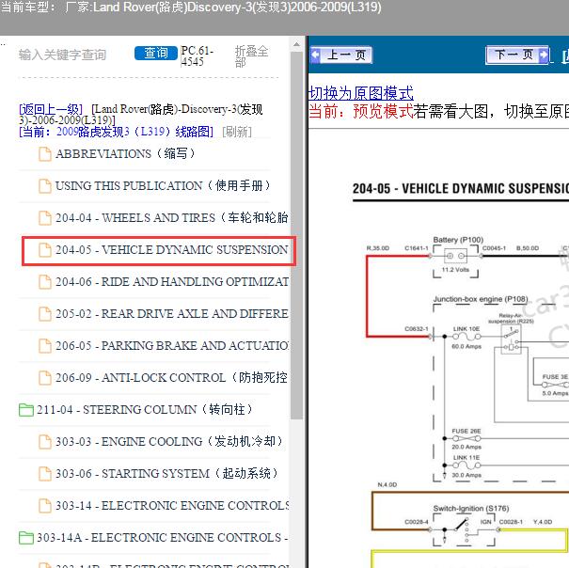Click FUSE 26E symbol in the diagram
The image size is (569, 568).
[x=466, y=438]
